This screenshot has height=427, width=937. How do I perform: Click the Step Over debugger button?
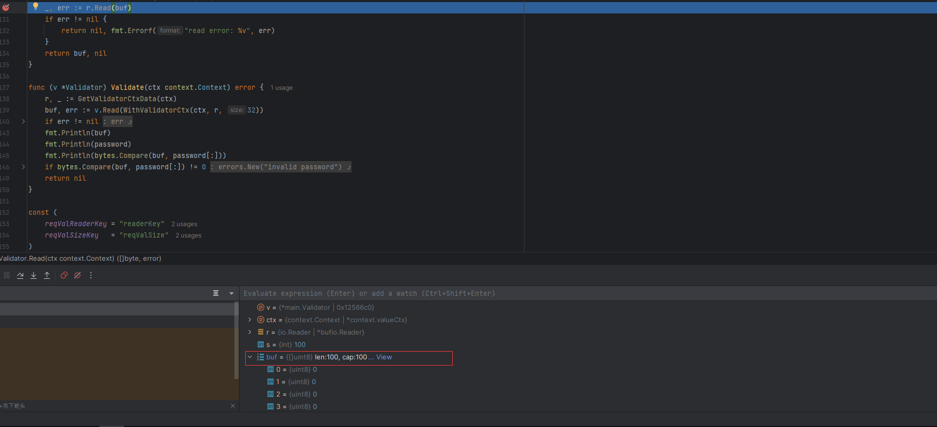pos(20,275)
